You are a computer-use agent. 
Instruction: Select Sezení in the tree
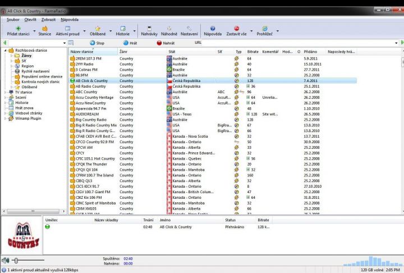pyautogui.click(x=21, y=98)
